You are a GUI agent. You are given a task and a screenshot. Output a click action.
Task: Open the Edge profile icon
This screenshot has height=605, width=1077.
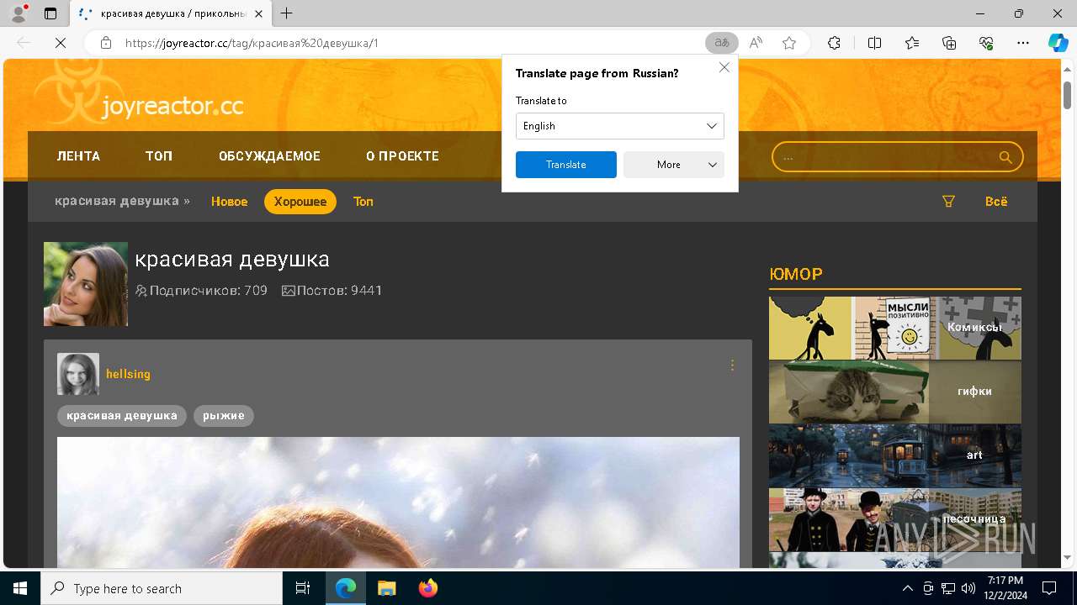(18, 13)
